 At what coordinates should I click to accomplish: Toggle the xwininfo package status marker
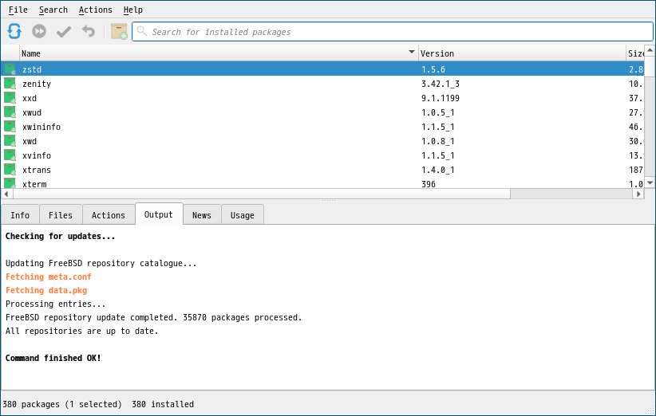coord(10,127)
